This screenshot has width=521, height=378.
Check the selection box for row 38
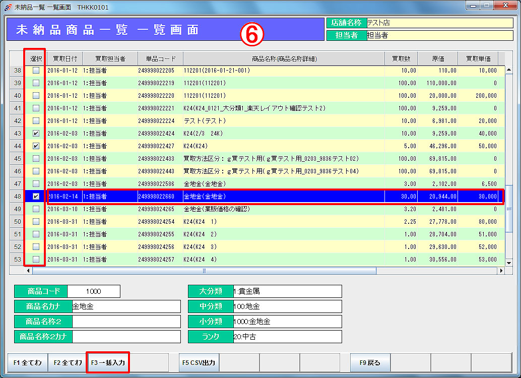[36, 71]
